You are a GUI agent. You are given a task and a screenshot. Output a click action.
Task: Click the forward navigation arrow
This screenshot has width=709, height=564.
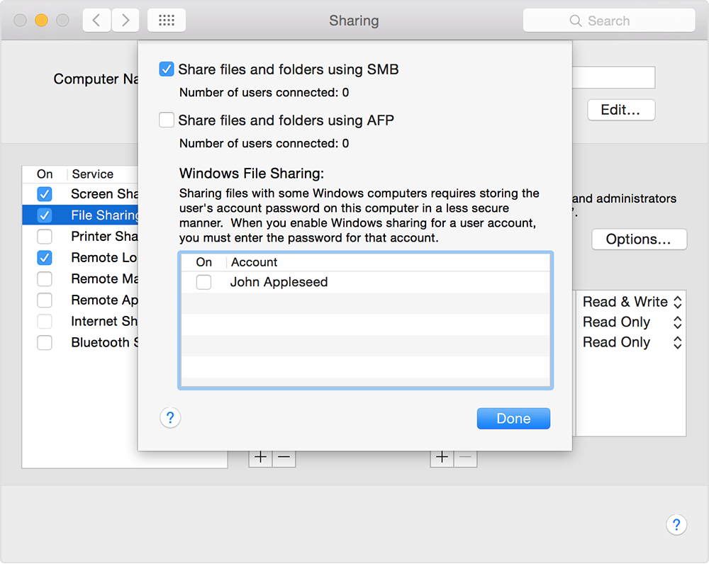pyautogui.click(x=125, y=21)
